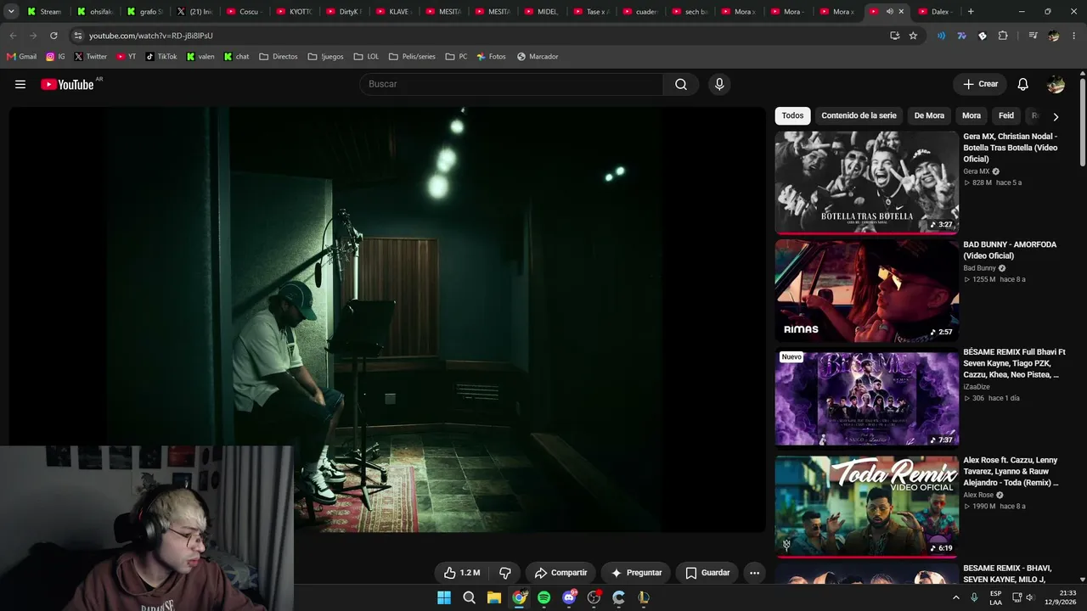This screenshot has height=611, width=1087.
Task: Select the De Mora filter chip
Action: (x=929, y=115)
